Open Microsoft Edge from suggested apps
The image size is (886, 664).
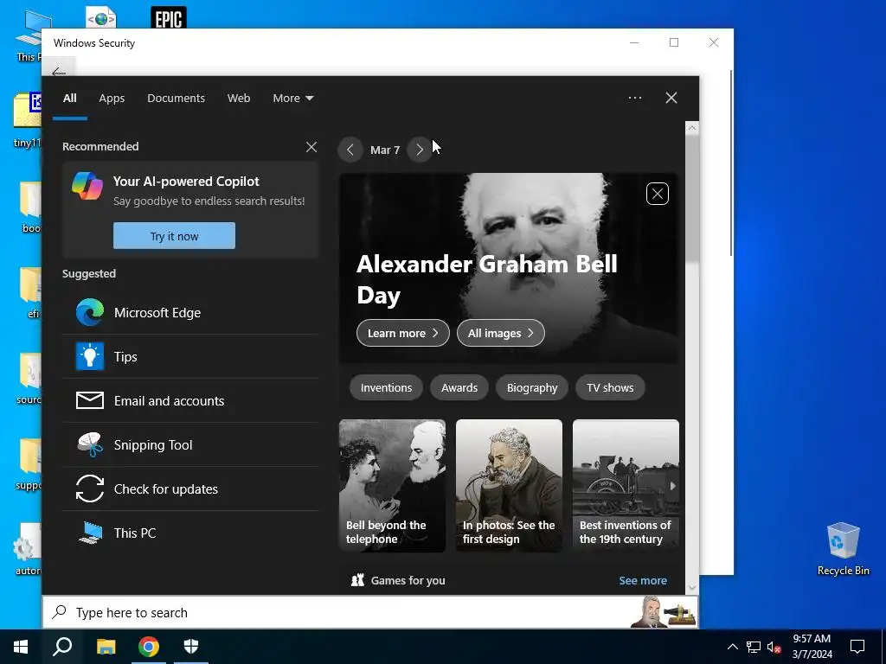(x=190, y=313)
